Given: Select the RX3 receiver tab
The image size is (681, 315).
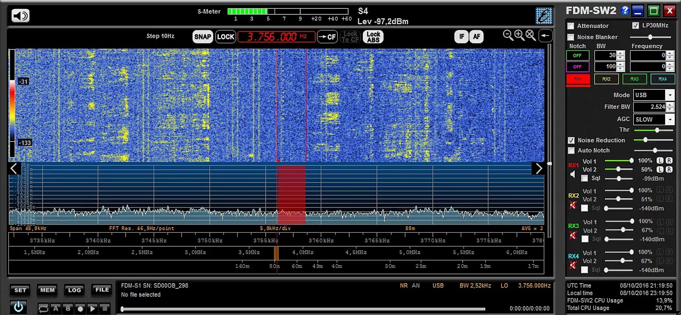Looking at the screenshot, I should (x=634, y=79).
